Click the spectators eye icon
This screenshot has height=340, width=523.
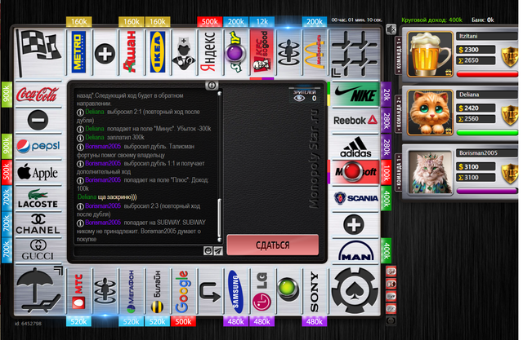click(299, 98)
